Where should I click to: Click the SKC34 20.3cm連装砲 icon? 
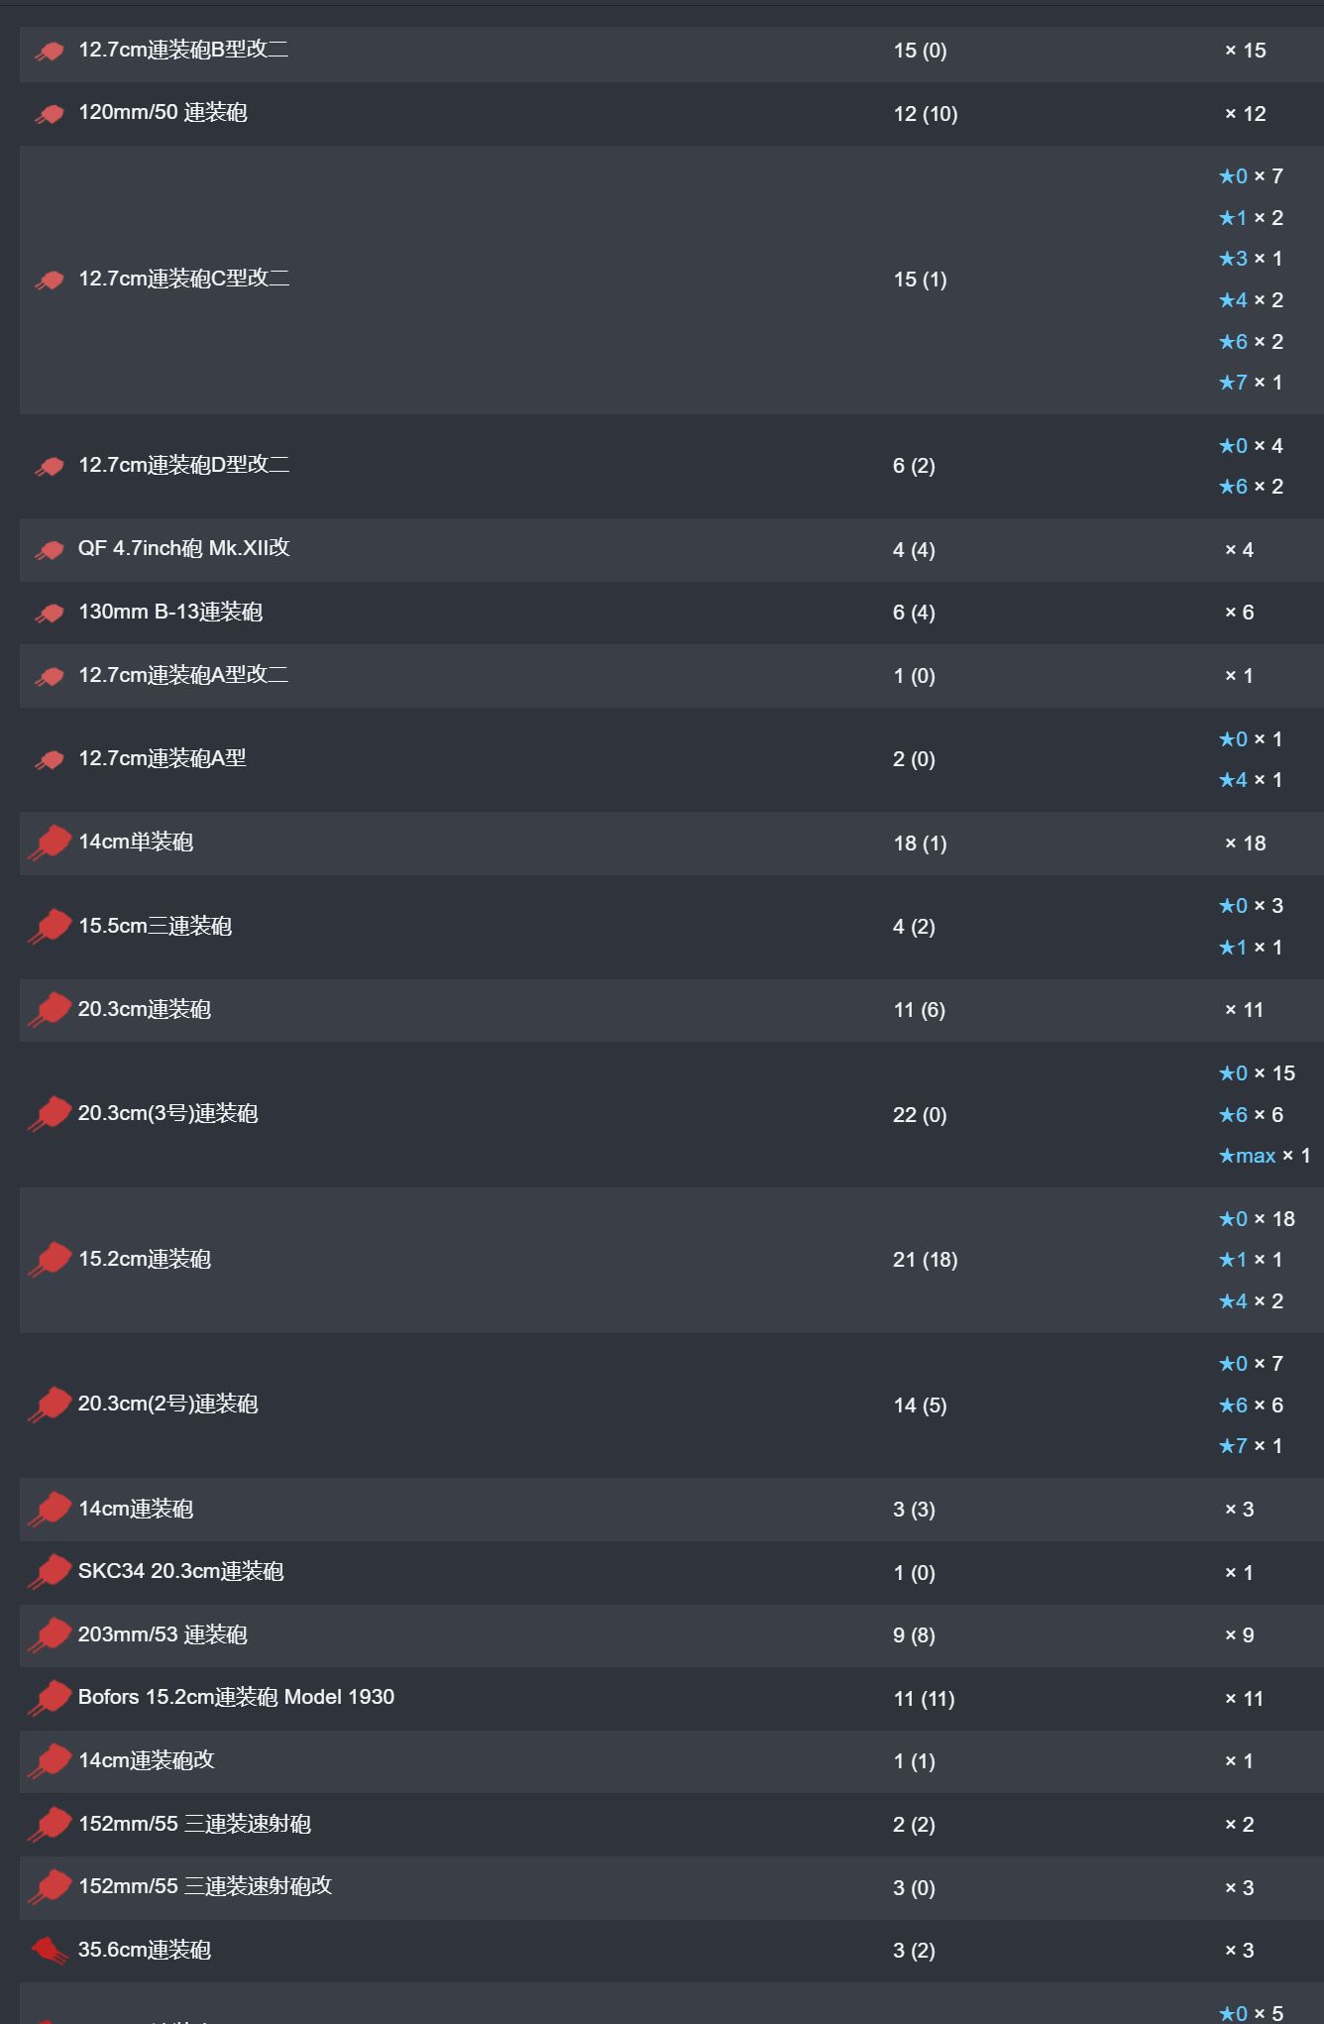coord(50,1572)
